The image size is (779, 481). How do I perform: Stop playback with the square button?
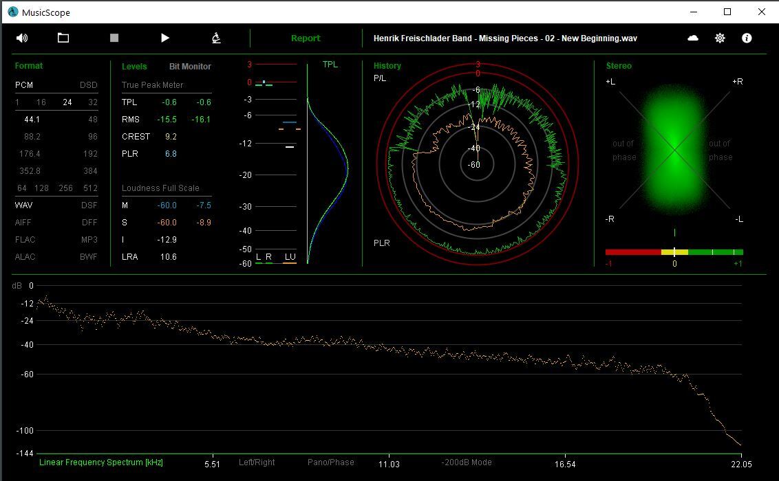[x=114, y=38]
